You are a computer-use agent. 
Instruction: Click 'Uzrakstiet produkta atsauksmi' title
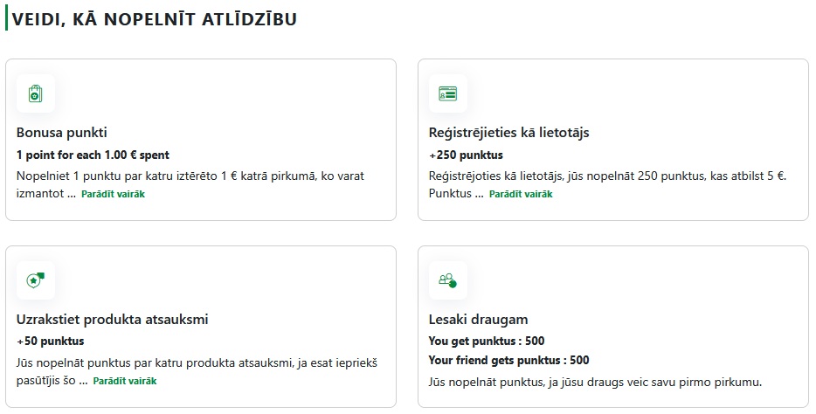click(112, 320)
